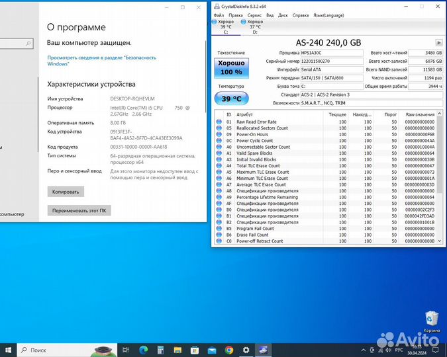Open the Windows Security details link
The height and width of the screenshot is (357, 447).
pyautogui.click(x=101, y=61)
